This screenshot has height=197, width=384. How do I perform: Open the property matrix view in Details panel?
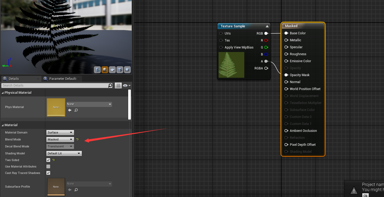[x=118, y=85]
